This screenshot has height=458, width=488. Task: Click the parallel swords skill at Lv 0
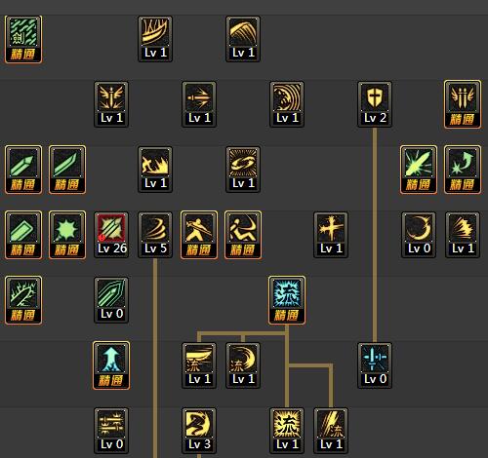pos(111,431)
